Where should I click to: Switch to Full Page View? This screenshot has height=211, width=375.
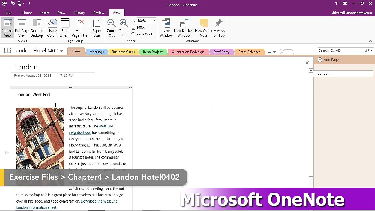click(22, 28)
